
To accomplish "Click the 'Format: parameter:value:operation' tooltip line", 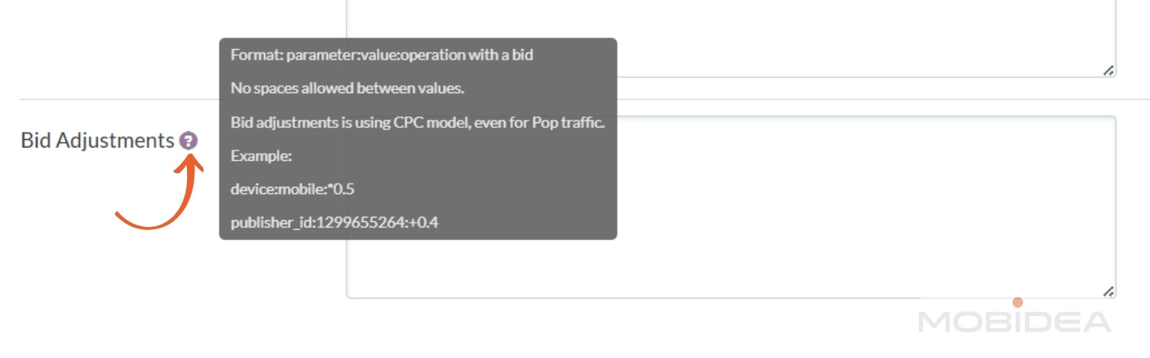I will coord(381,55).
